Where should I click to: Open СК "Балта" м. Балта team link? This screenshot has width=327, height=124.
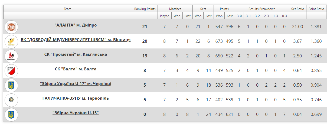(x=76, y=69)
